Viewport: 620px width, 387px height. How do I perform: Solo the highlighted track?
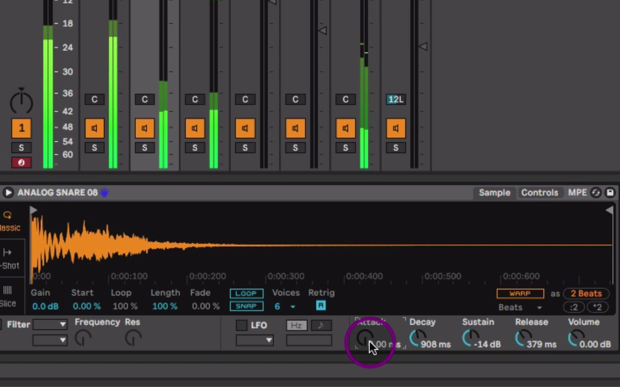(145, 148)
